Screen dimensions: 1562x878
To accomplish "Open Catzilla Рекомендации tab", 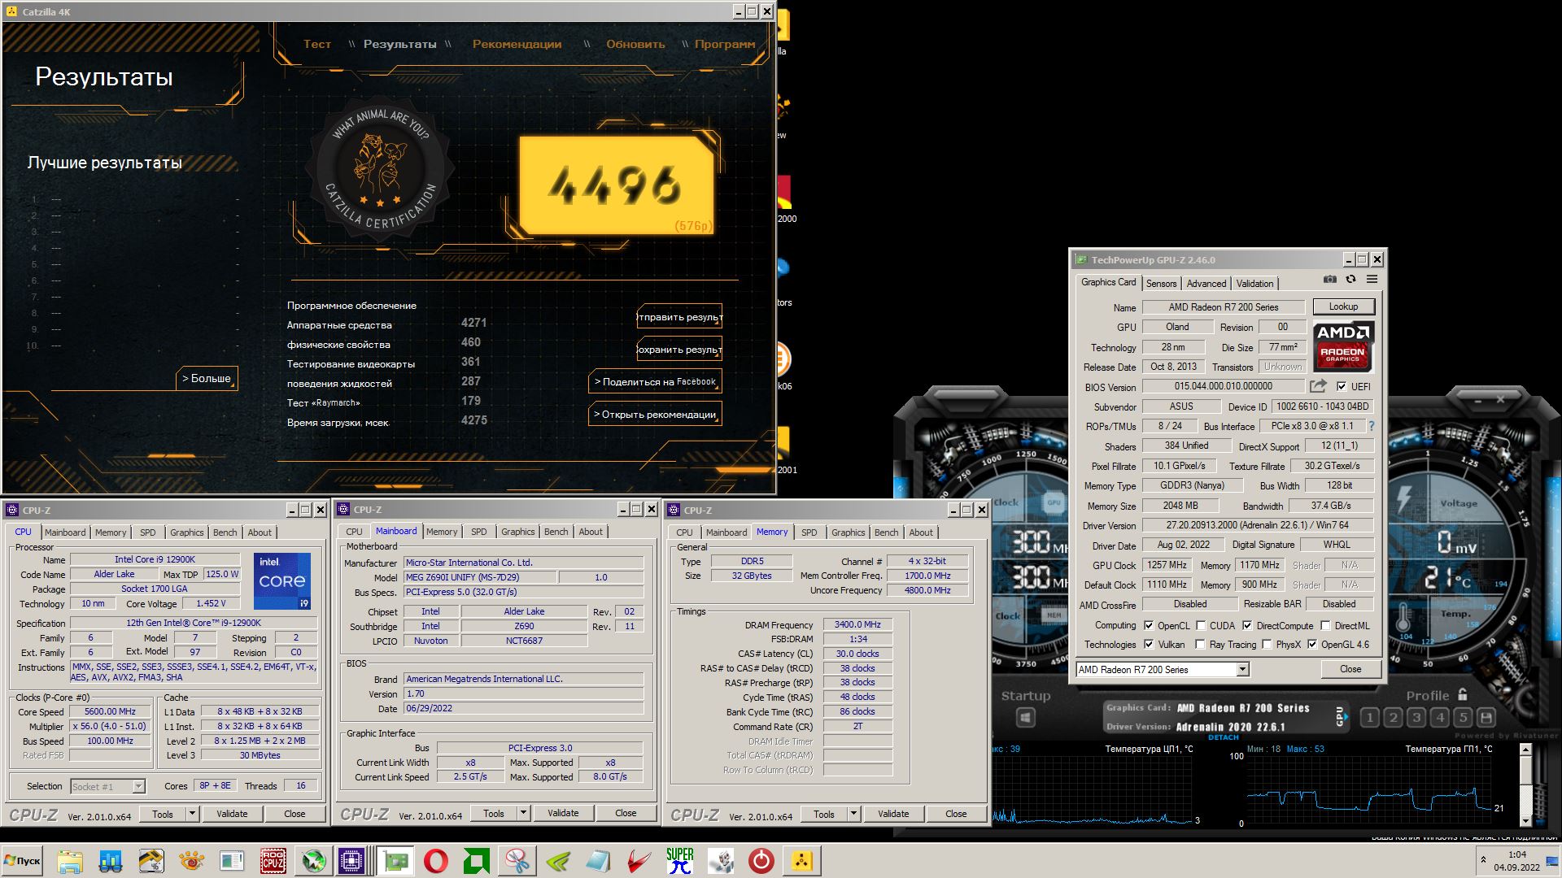I will point(517,44).
